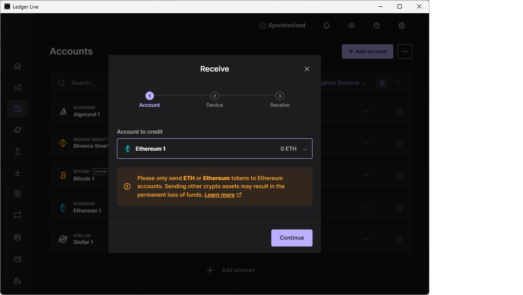
Task: Open the Bitcoin 1 account row
Action: [x=231, y=175]
